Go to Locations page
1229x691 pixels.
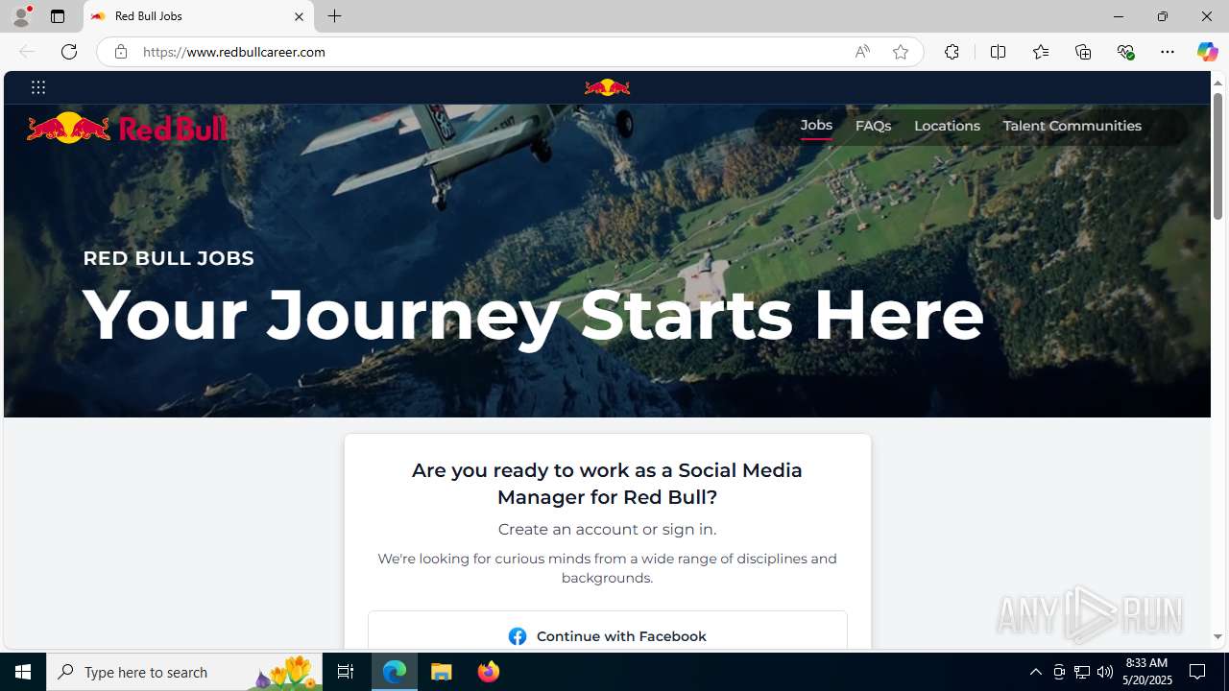pyautogui.click(x=947, y=126)
